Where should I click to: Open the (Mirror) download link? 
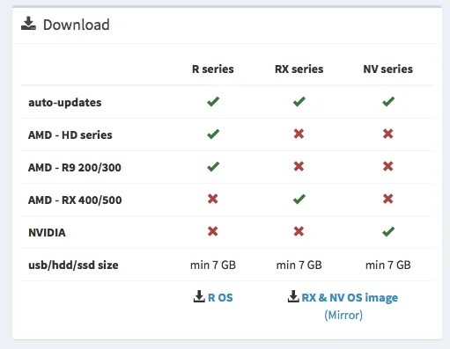[x=343, y=316]
